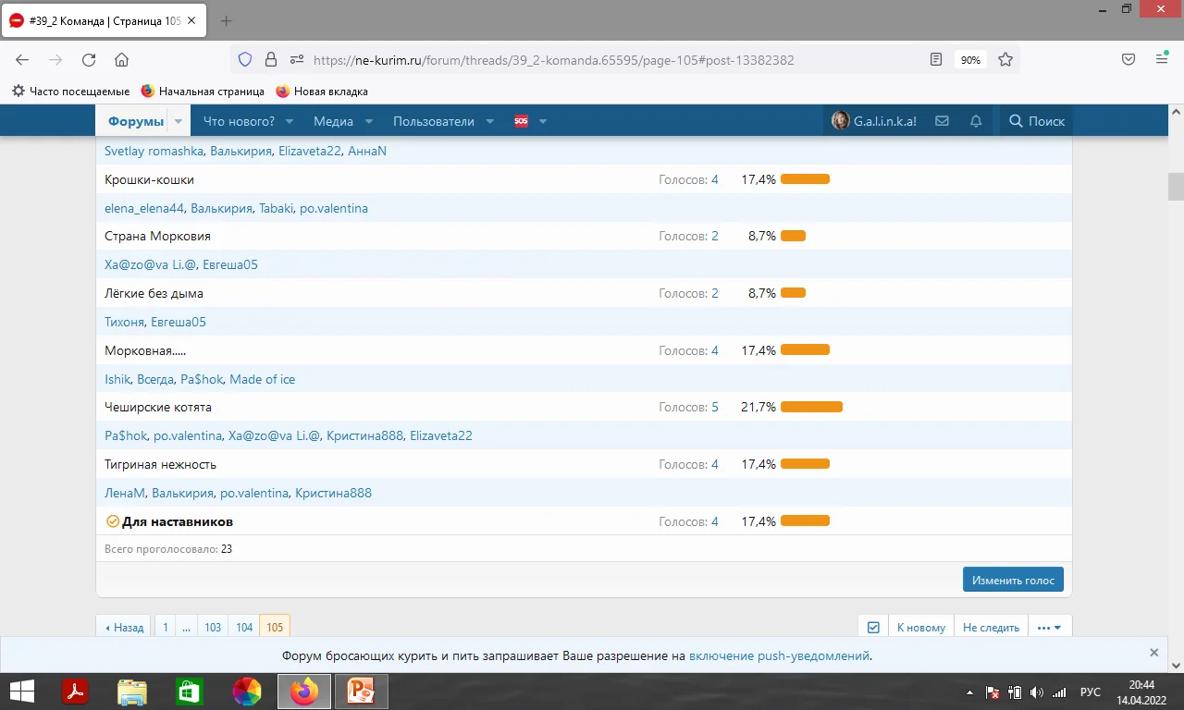The image size is (1184, 710).
Task: Open the Tabaki user link
Action: 277,208
